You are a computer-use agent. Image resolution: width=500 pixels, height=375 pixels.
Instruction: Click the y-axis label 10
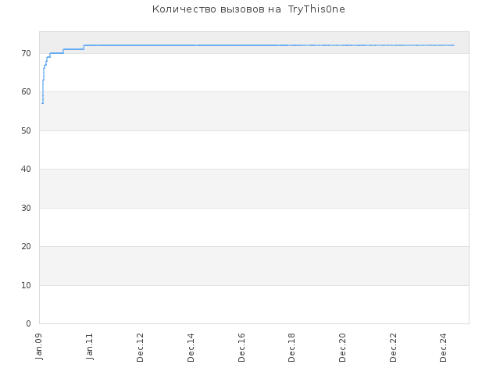[26, 285]
